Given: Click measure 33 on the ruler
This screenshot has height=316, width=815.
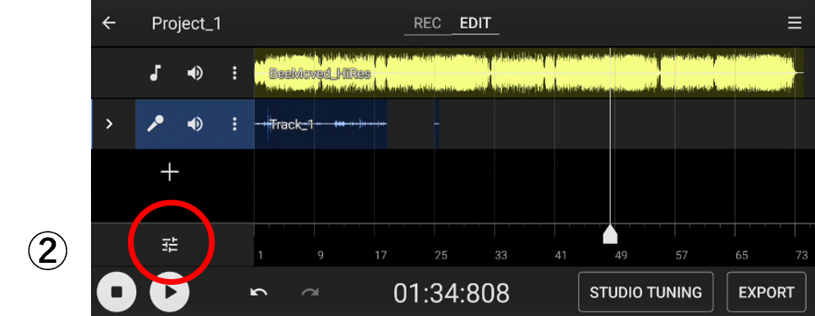Looking at the screenshot, I should tap(500, 255).
